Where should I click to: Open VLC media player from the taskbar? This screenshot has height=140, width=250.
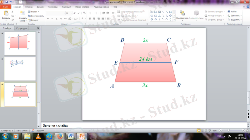38,136
